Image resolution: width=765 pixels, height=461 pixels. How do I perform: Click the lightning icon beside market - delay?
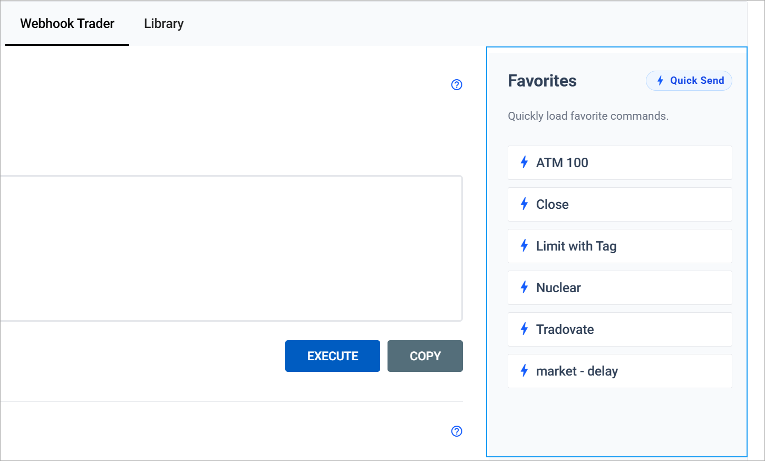coord(524,370)
